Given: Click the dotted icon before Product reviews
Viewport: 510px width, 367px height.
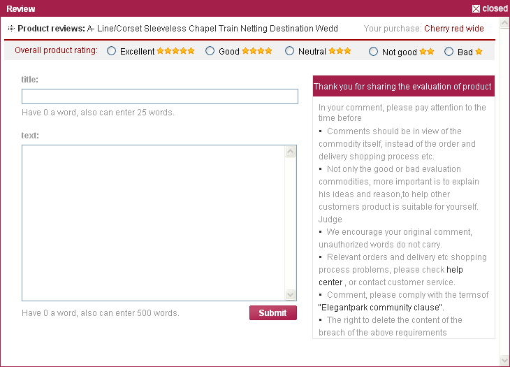Looking at the screenshot, I should click(11, 28).
